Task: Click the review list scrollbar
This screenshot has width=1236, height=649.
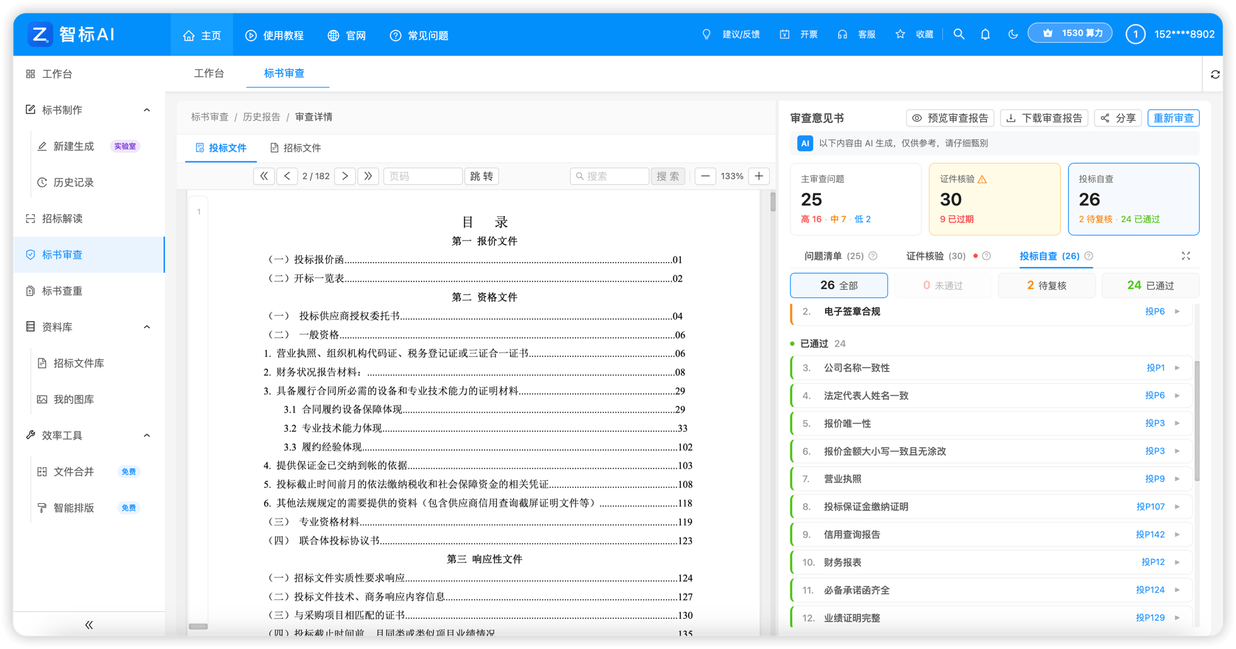Action: tap(1197, 422)
